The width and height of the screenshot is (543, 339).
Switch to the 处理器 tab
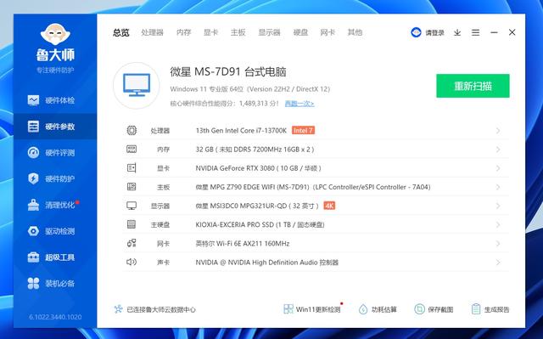coord(153,32)
